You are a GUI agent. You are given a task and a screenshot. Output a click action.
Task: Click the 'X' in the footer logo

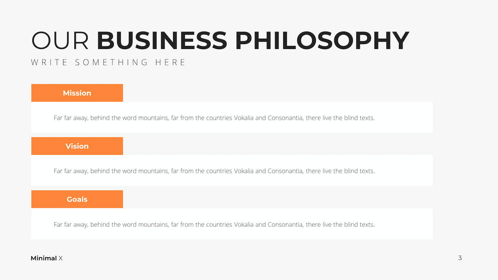coord(60,258)
